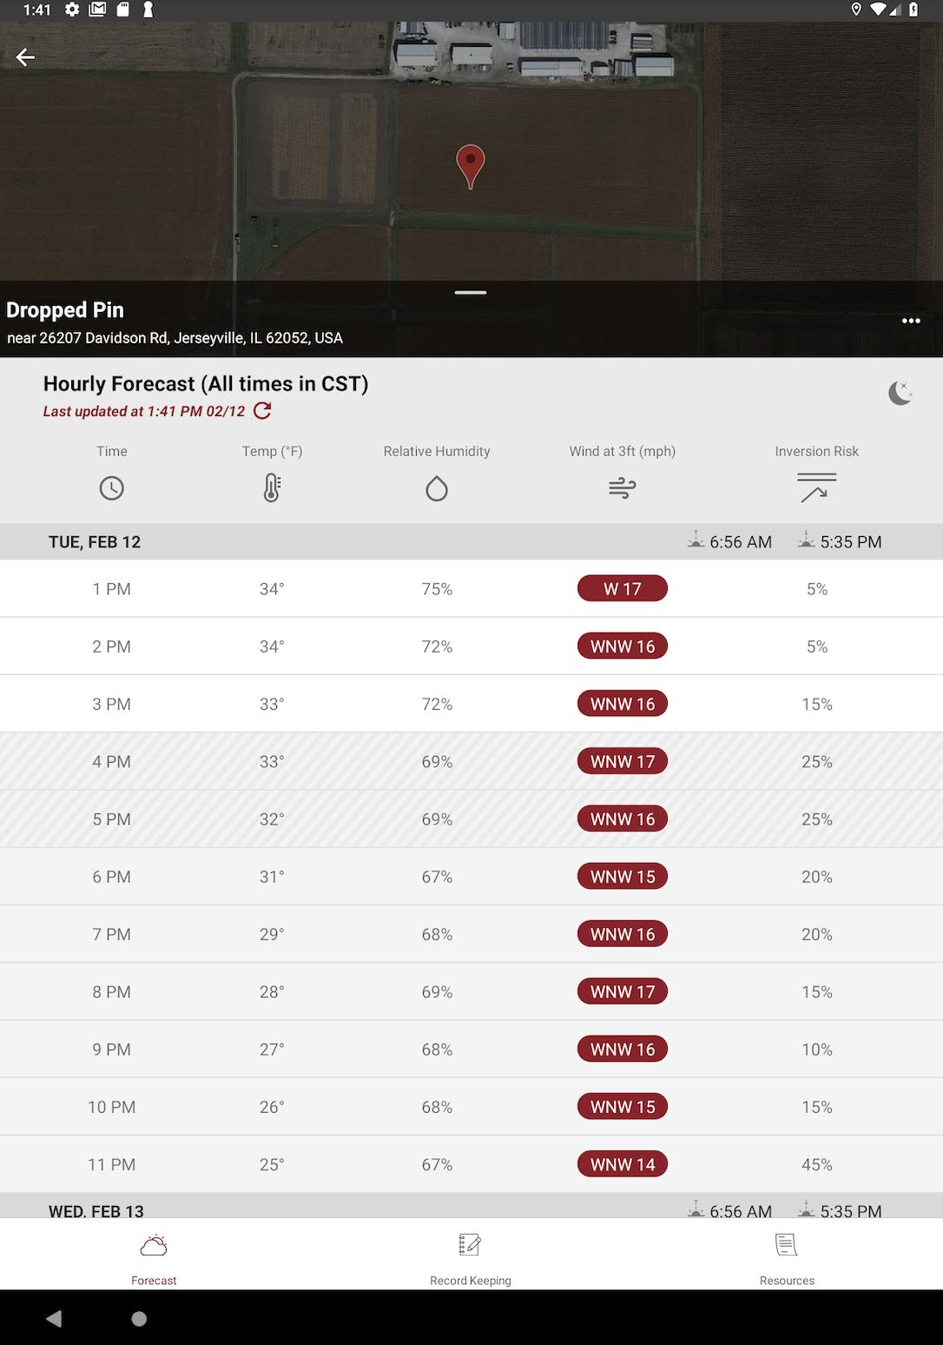The width and height of the screenshot is (943, 1345).
Task: Tap the 75% humidity value
Action: click(437, 589)
